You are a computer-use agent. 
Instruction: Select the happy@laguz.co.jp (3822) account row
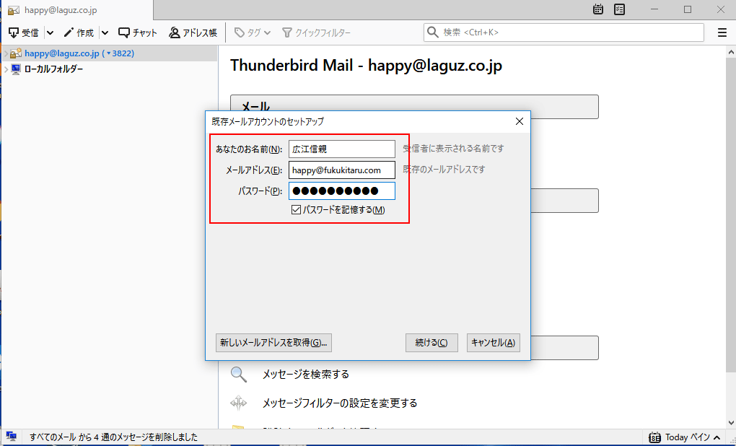tap(110, 53)
